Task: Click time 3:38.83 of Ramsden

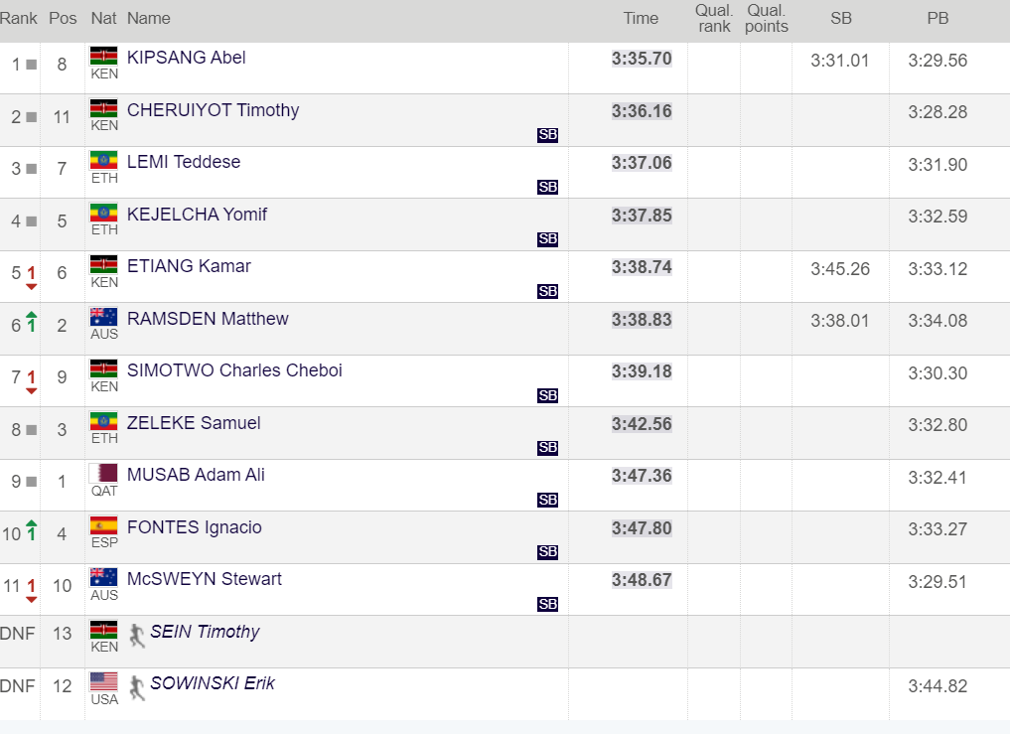Action: [x=642, y=320]
